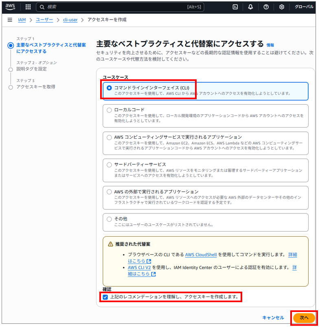This screenshot has width=320, height=327.
Task: Go to IAM breadcrumb link
Action: tap(22, 20)
